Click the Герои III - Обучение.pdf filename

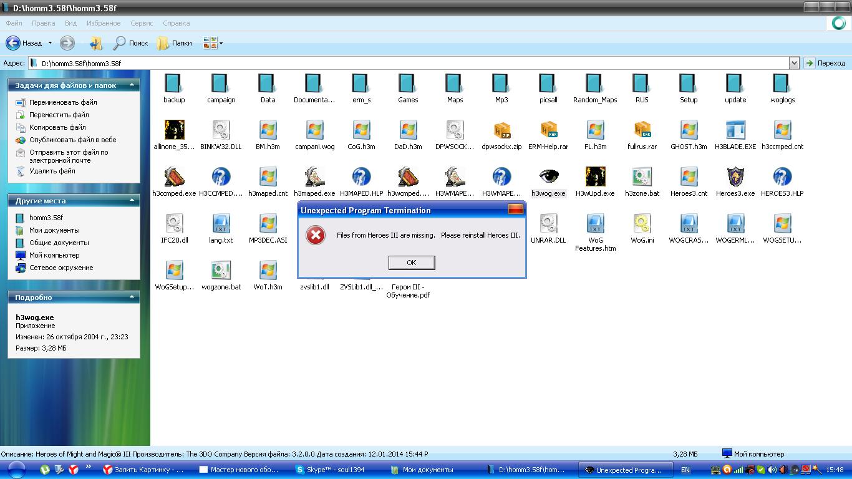[x=408, y=291]
